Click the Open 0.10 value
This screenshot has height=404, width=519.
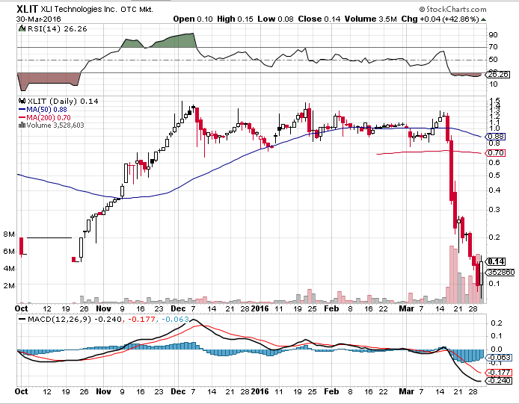(x=193, y=19)
